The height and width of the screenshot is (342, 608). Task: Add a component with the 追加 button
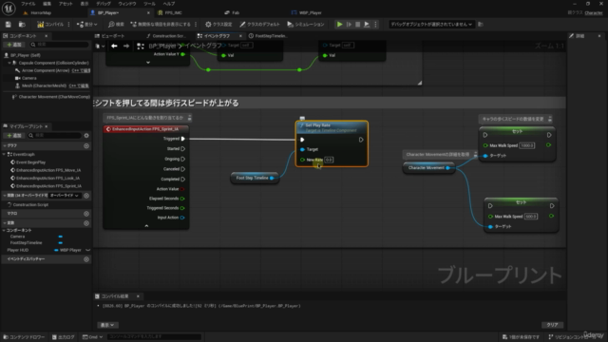(x=14, y=45)
